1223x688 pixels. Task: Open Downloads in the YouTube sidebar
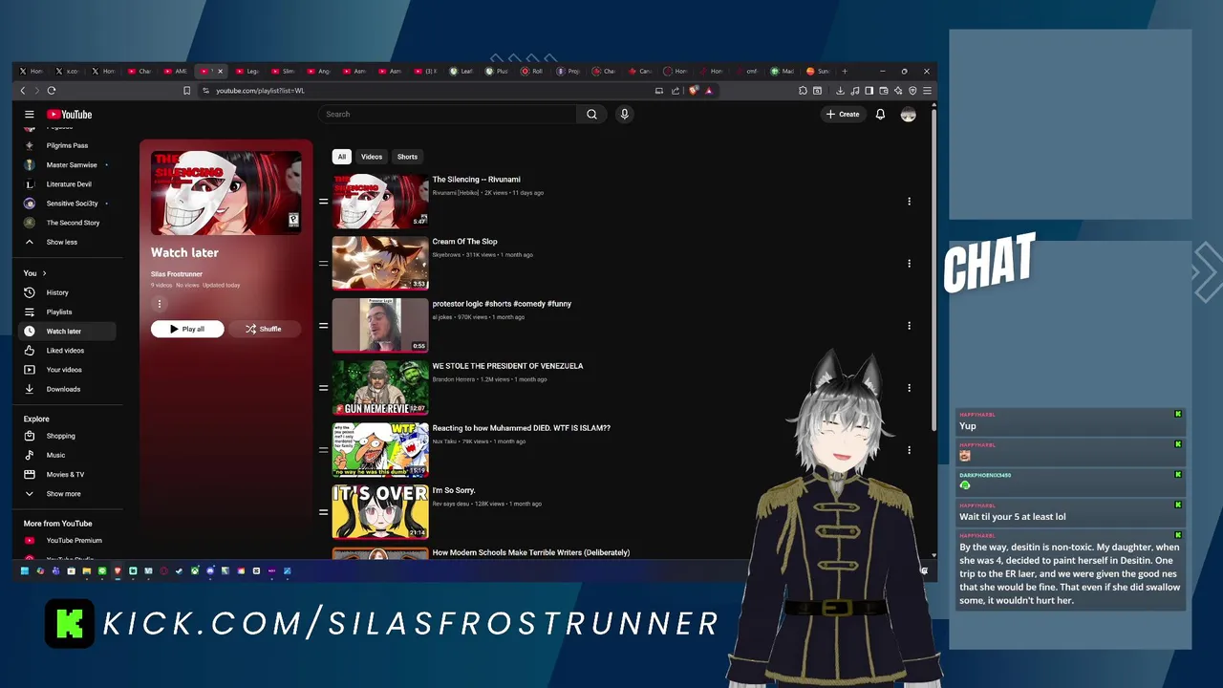[63, 389]
